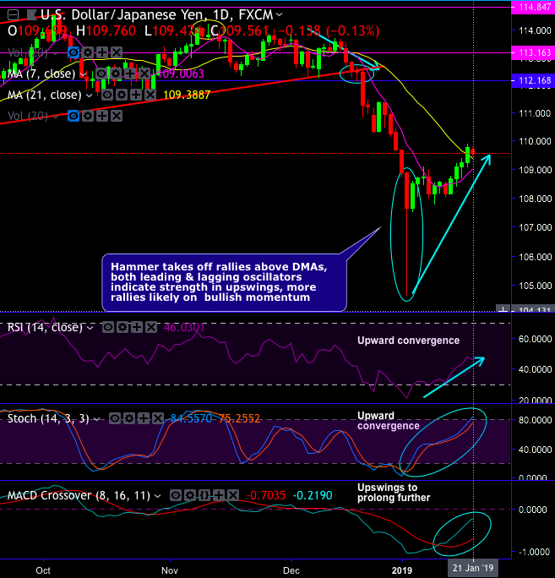555x578 pixels.
Task: Hide the RSI (14, close) indicator
Action: [x=108, y=327]
